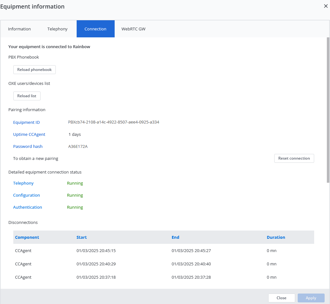This screenshot has width=330, height=304.
Task: Click Your equipment is connected to Rainbow text
Action: click(49, 47)
